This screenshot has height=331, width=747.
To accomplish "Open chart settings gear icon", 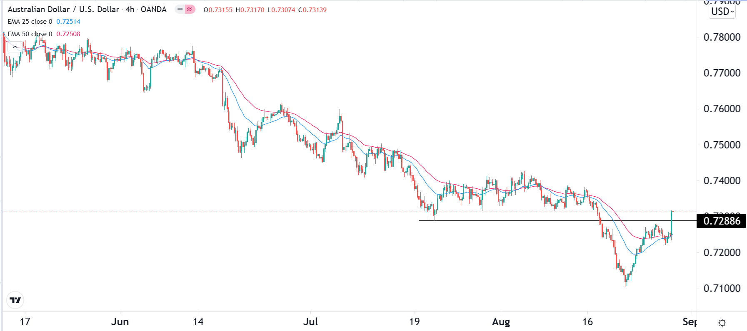I will coord(722,323).
